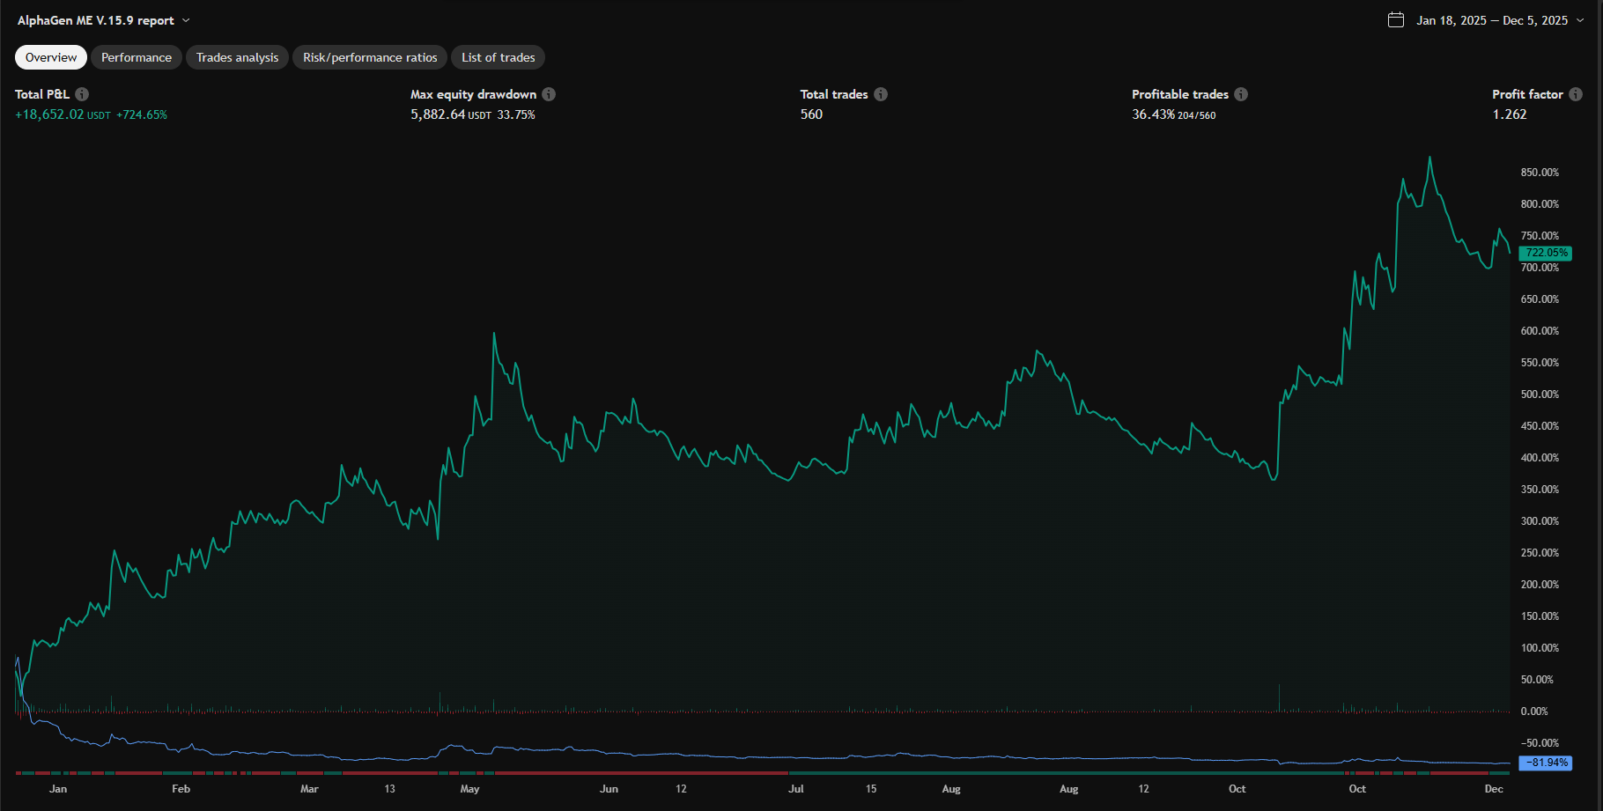
Task: Open the Total trades info tooltip
Action: 883,94
